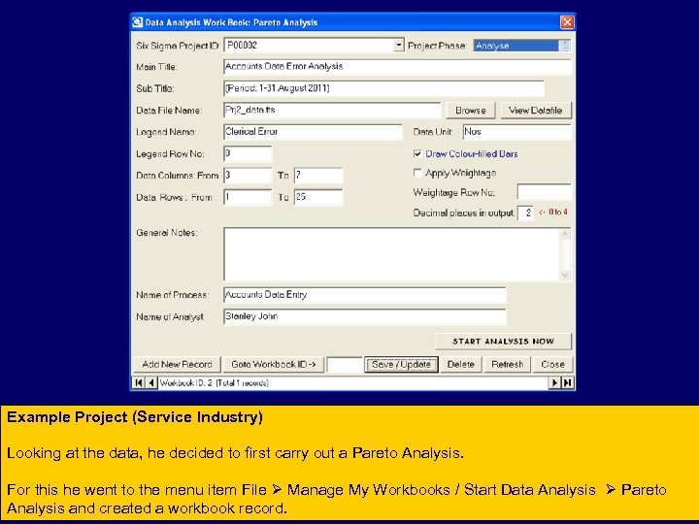699x524 pixels.
Task: Enable Apply Weightage checkbox
Action: click(x=417, y=173)
